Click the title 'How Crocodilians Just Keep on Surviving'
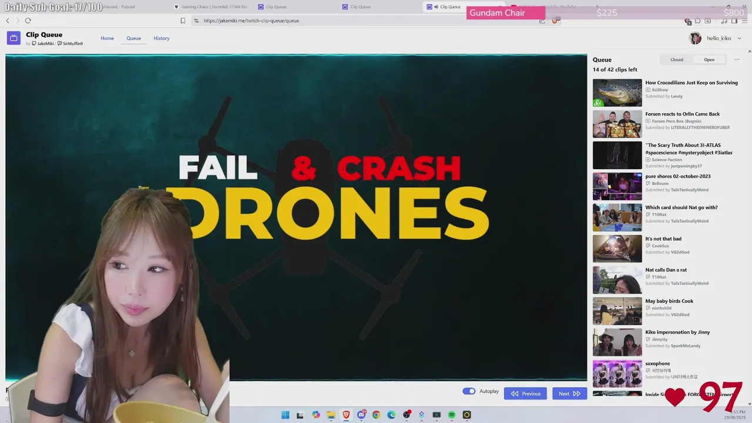 (691, 83)
